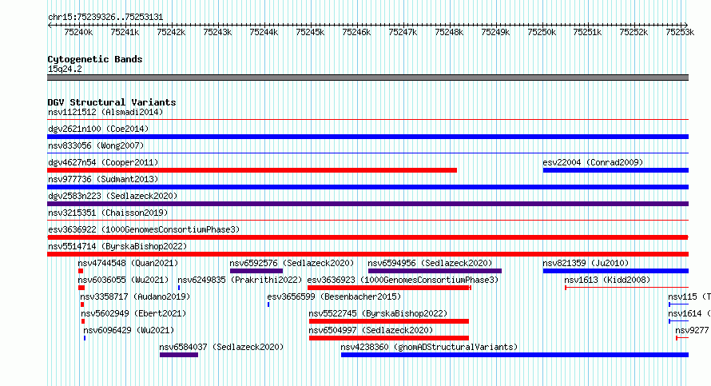Click the small nsv4744548 (Quan2021) red marker
The width and height of the screenshot is (711, 386).
tap(81, 271)
